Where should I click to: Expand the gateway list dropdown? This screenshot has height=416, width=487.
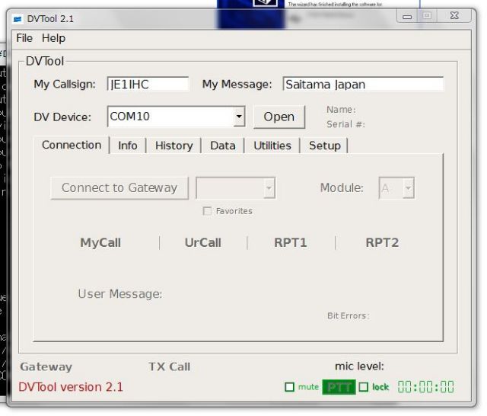(268, 188)
